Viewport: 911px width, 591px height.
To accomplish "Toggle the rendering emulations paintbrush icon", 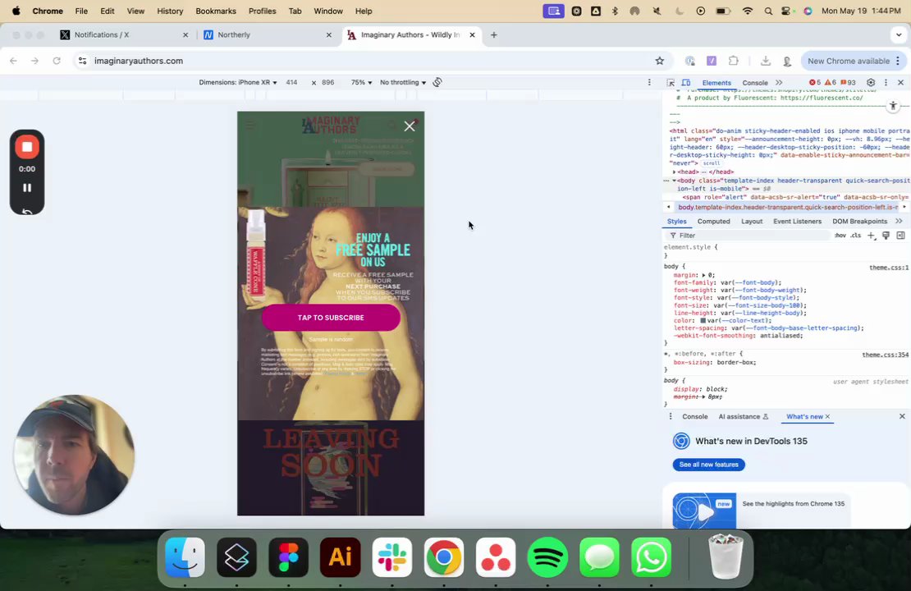I will pos(886,236).
